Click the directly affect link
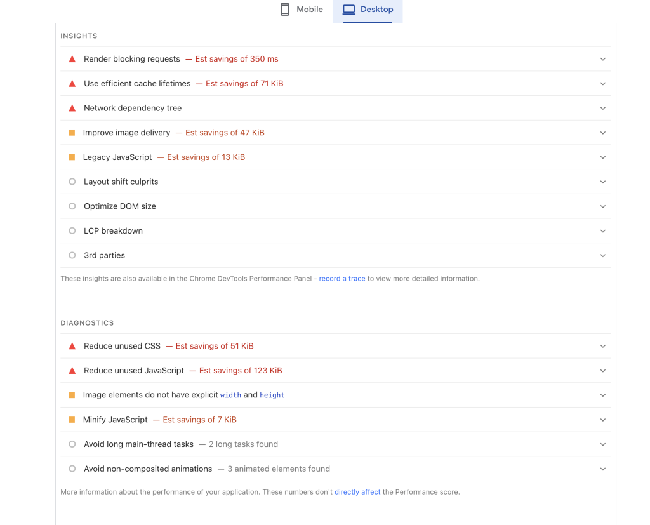The image size is (650, 525). 357,491
